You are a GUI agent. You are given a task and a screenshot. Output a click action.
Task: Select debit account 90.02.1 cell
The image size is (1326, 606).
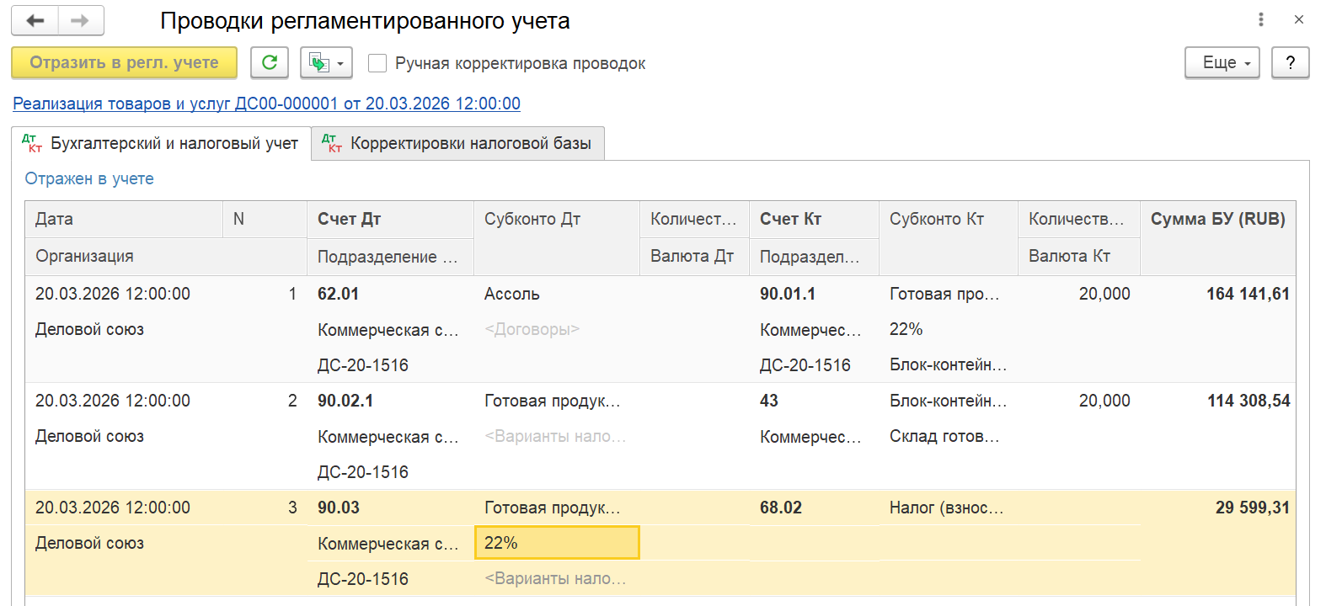click(390, 401)
